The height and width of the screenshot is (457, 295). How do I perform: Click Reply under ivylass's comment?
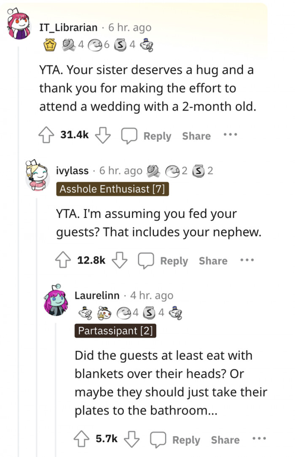(174, 261)
